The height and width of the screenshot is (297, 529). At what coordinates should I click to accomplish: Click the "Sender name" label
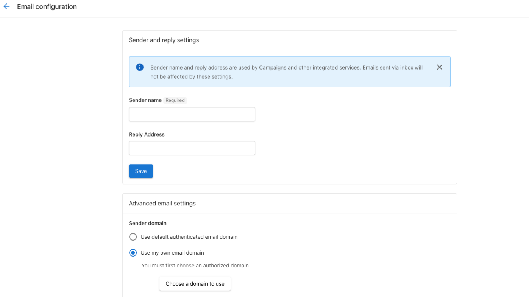pos(145,100)
